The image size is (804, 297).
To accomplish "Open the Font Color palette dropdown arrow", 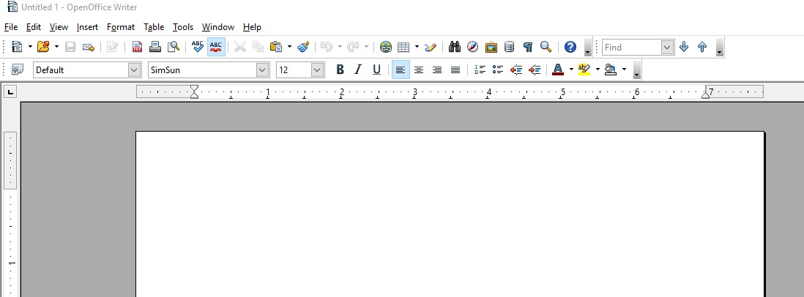I will click(x=571, y=69).
